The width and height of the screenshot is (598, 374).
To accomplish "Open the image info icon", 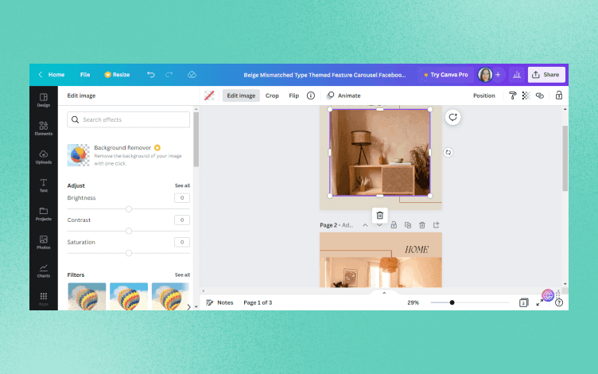I will tap(311, 95).
